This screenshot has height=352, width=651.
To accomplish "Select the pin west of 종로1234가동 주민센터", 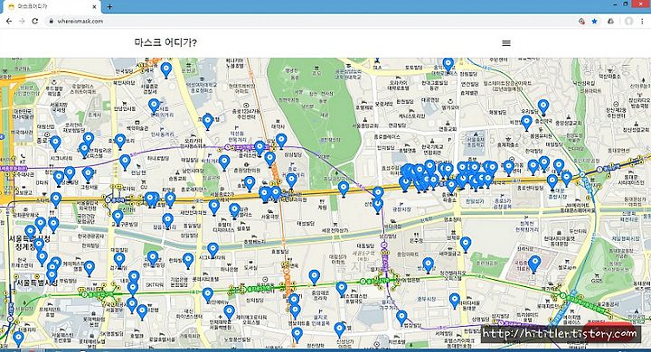I will (208, 121).
